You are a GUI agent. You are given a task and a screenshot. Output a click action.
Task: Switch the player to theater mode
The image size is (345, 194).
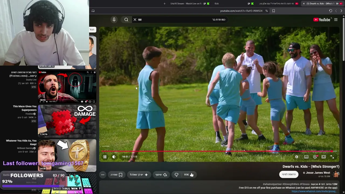323,157
